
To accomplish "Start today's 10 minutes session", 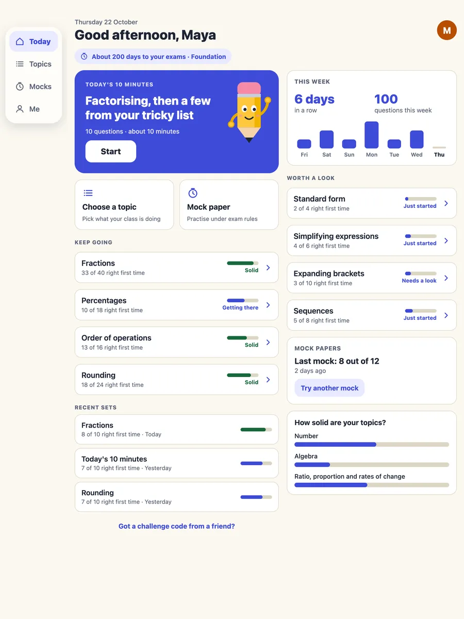I will tap(111, 152).
